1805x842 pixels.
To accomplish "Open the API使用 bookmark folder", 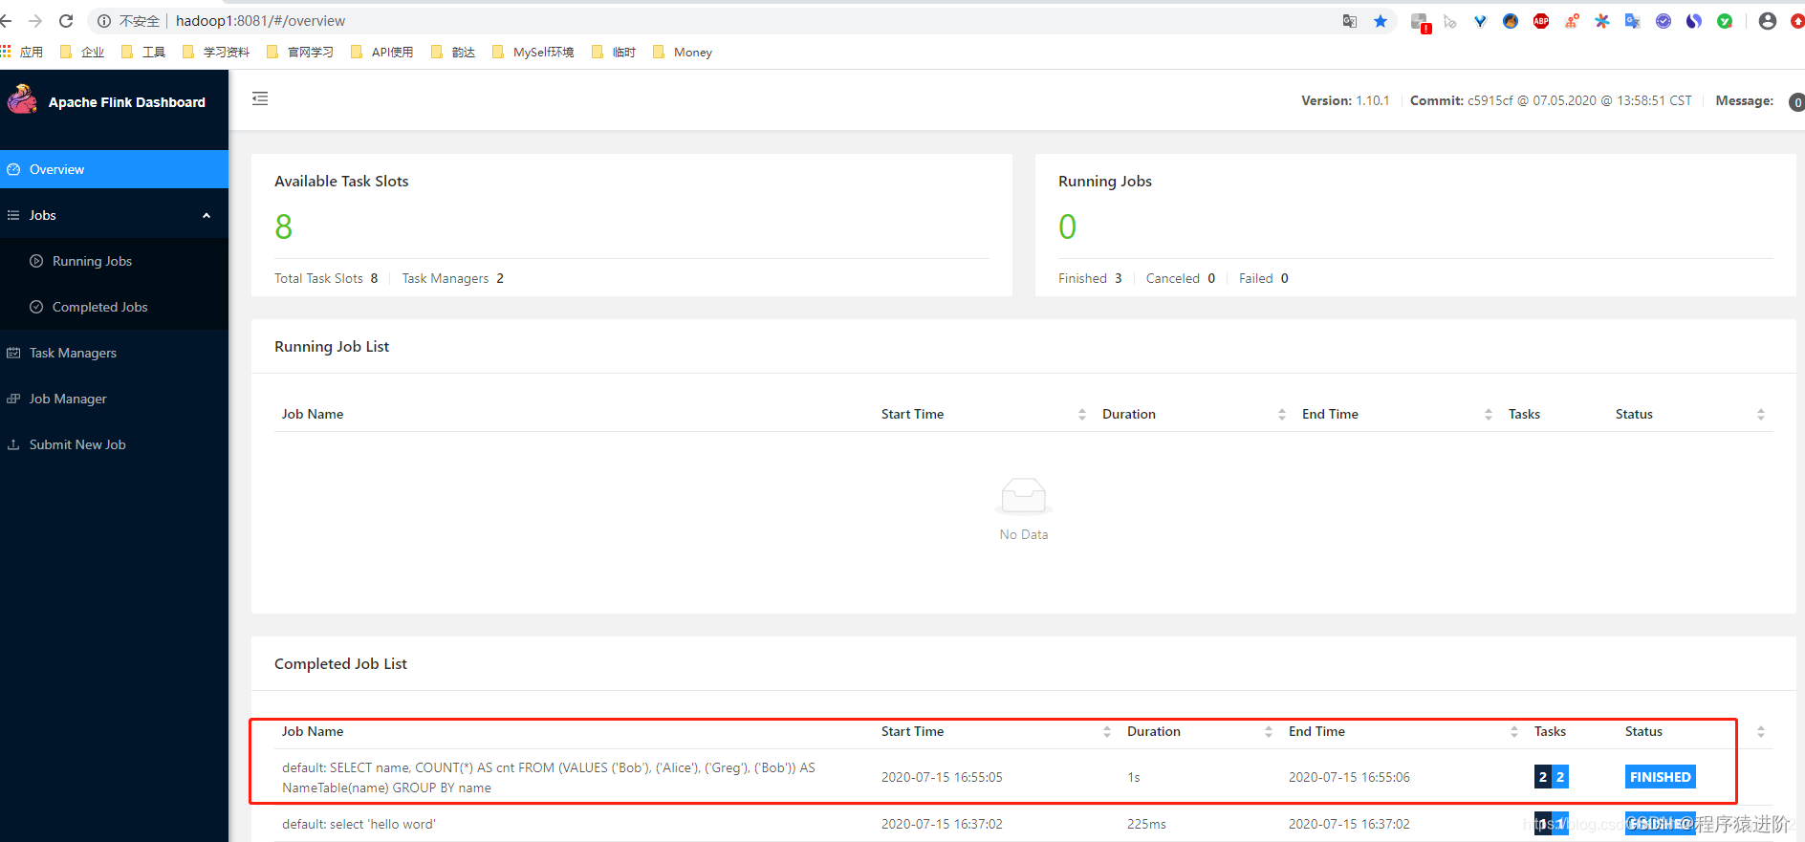I will coord(382,52).
